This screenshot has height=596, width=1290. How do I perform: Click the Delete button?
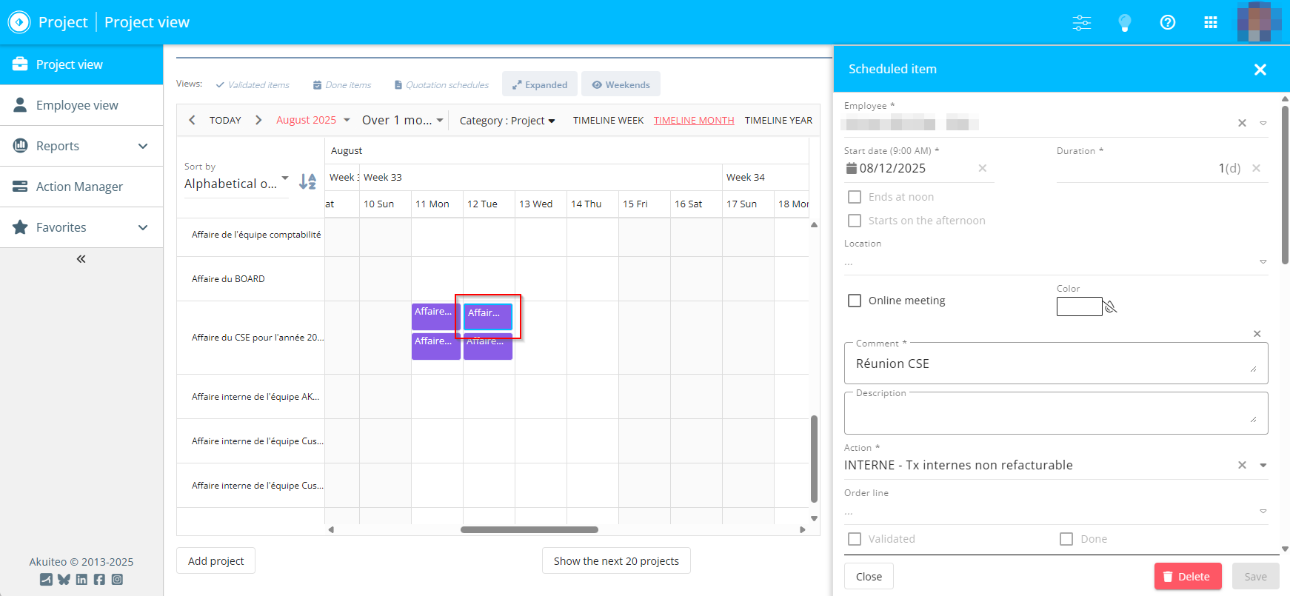[x=1186, y=576]
